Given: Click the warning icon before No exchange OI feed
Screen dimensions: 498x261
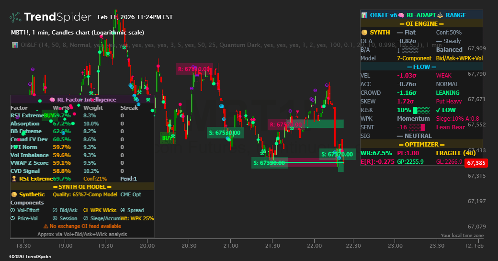Looking at the screenshot, I should 46,227.
